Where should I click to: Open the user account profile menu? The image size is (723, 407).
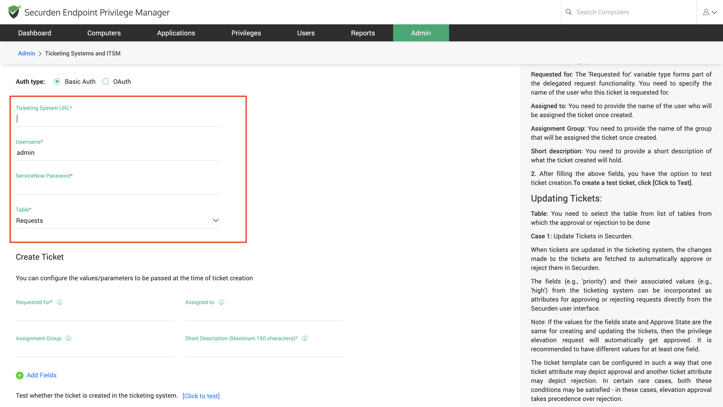point(710,12)
